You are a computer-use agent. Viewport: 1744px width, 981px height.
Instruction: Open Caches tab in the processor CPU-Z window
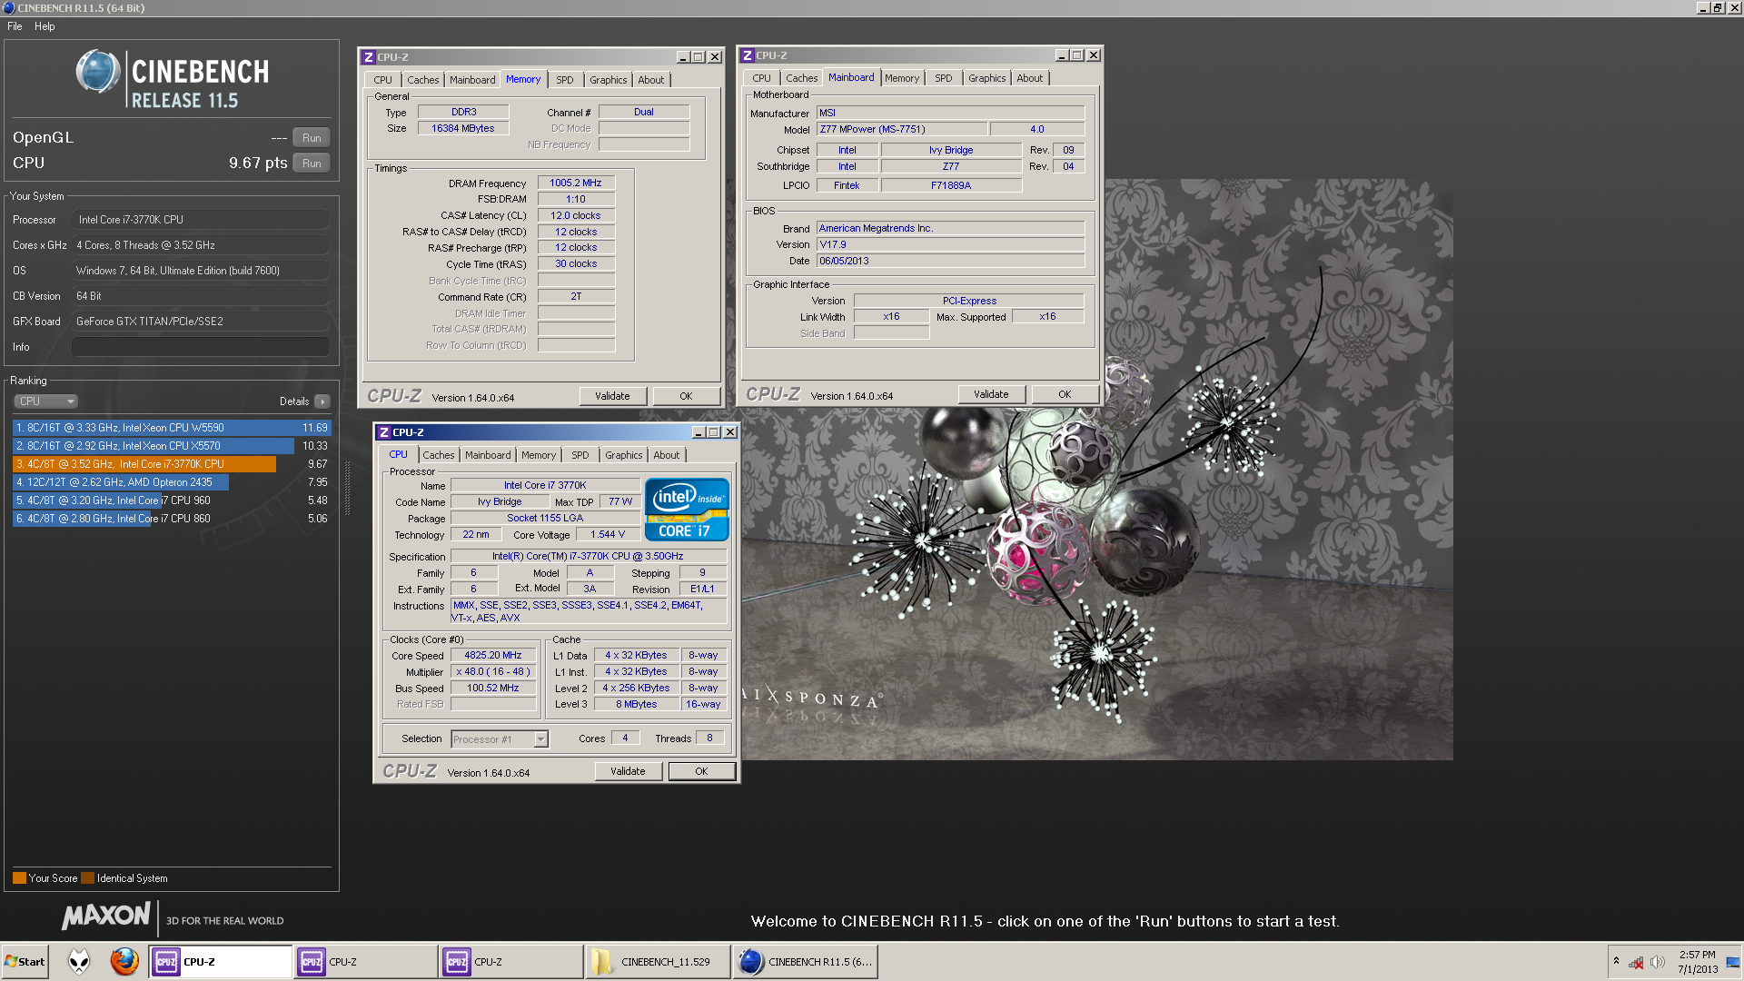[x=438, y=455]
